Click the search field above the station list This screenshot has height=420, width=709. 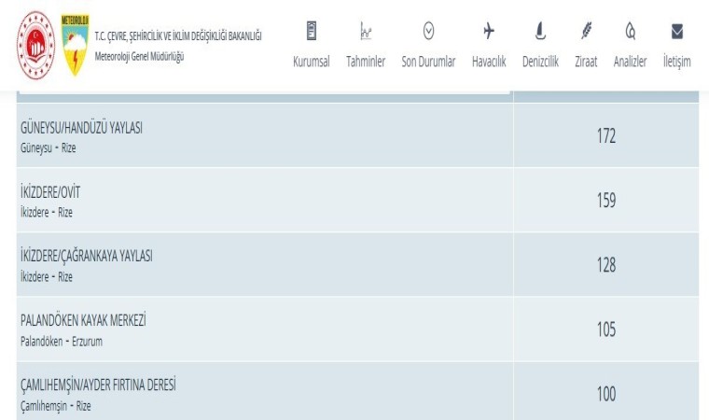264,92
